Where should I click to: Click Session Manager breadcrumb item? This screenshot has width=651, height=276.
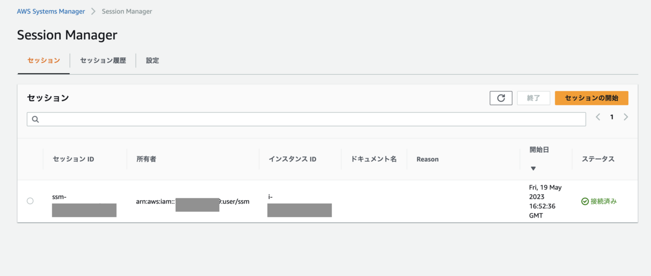tap(127, 11)
